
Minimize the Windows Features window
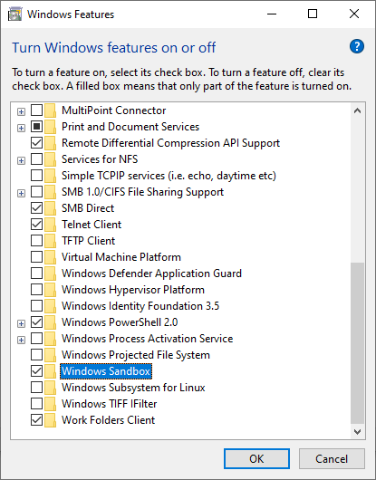point(272,14)
